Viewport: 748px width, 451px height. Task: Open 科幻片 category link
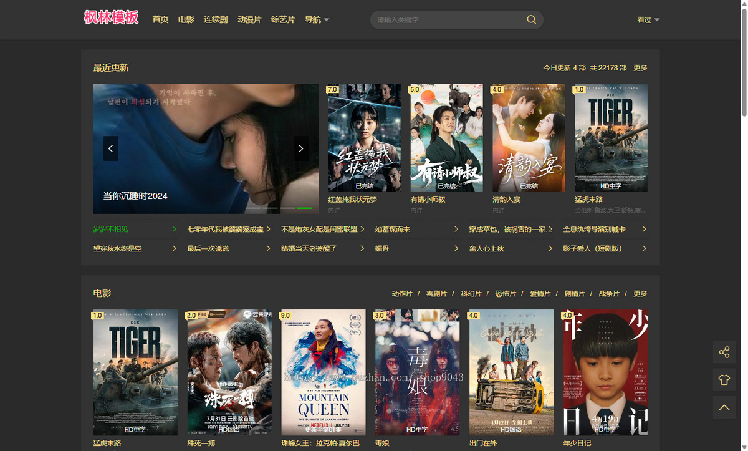471,294
